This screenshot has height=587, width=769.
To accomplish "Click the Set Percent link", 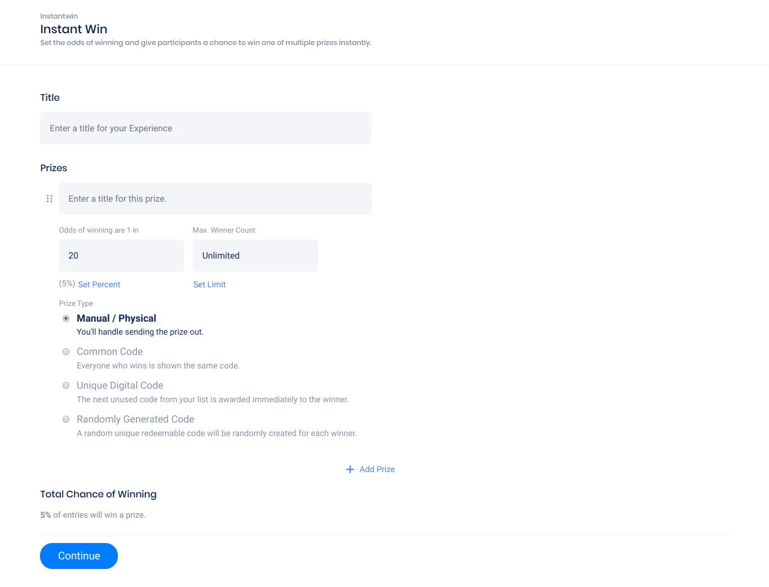I will [x=99, y=284].
